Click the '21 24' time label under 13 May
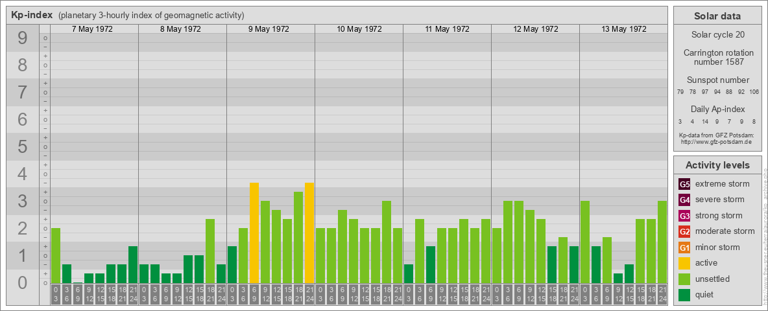The image size is (768, 311). click(x=662, y=295)
